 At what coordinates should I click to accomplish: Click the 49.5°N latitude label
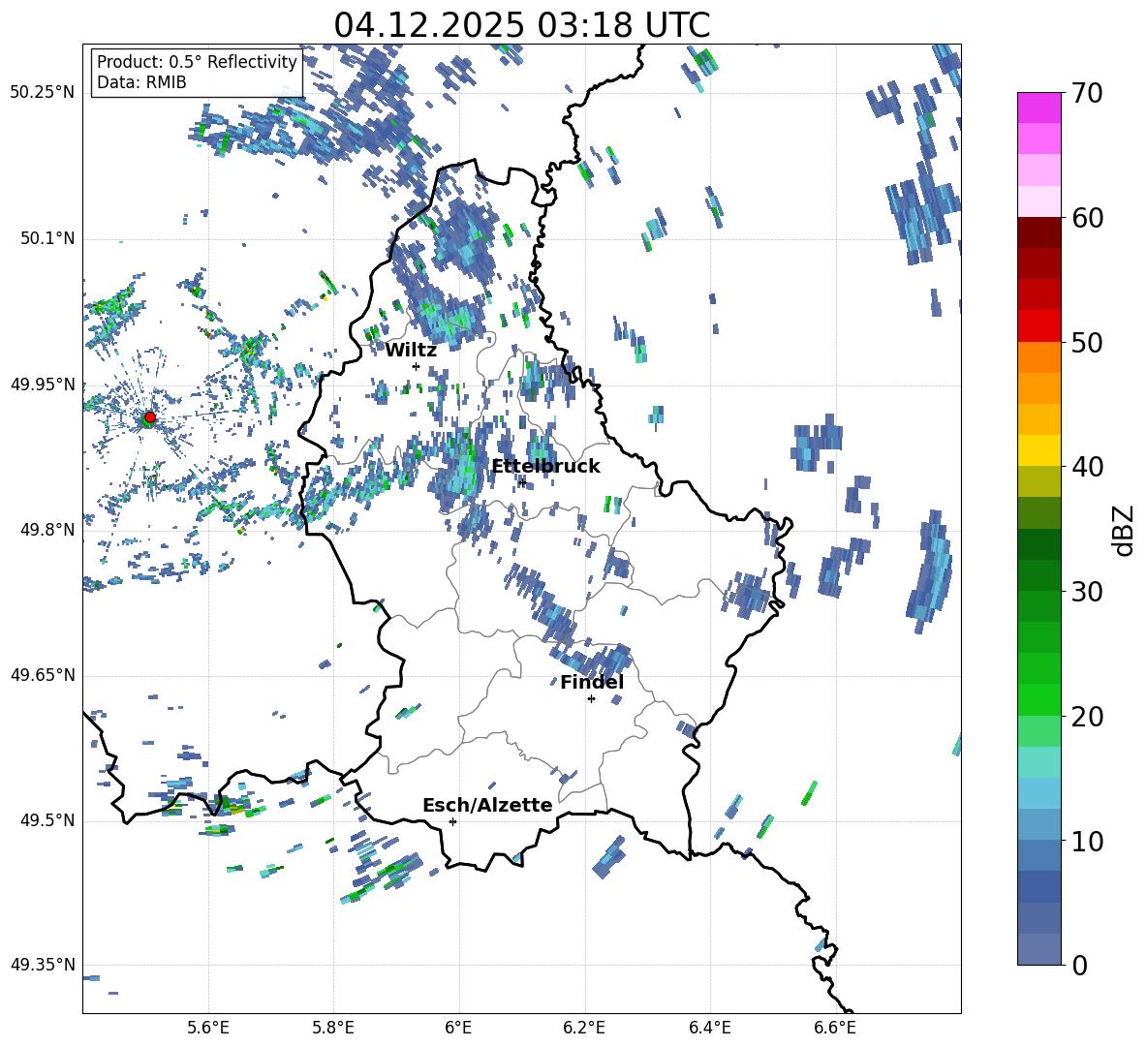coord(46,820)
